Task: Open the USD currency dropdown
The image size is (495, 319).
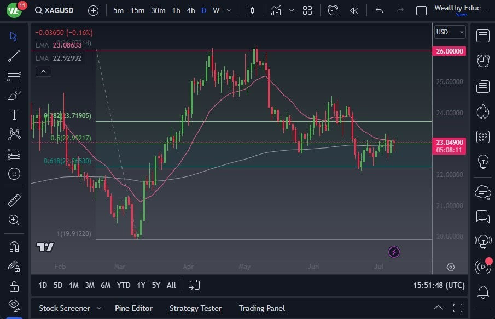Action: [450, 32]
